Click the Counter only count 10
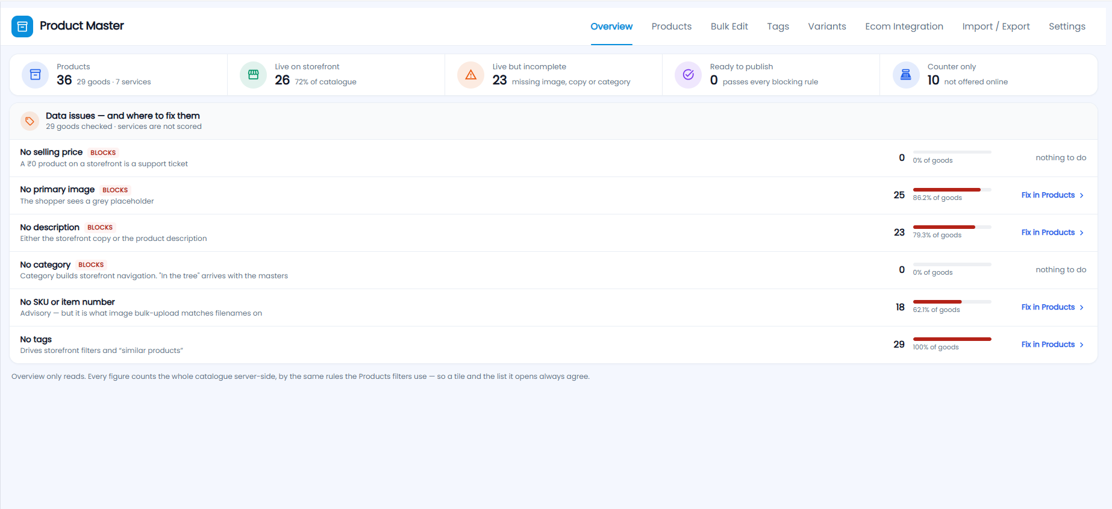This screenshot has height=509, width=1112. (x=933, y=80)
